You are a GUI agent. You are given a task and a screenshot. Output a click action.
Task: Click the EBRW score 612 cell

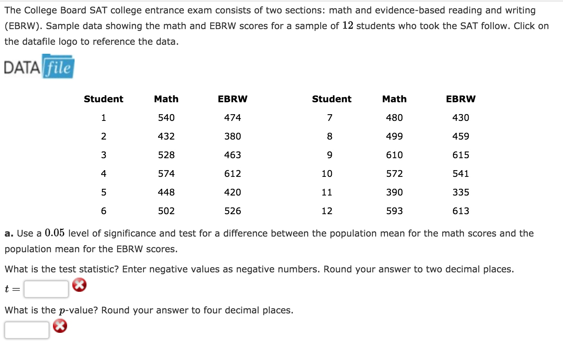(233, 174)
